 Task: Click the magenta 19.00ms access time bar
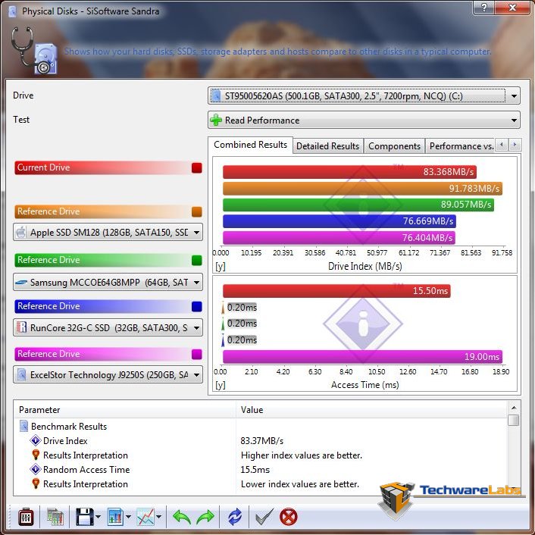pos(362,357)
